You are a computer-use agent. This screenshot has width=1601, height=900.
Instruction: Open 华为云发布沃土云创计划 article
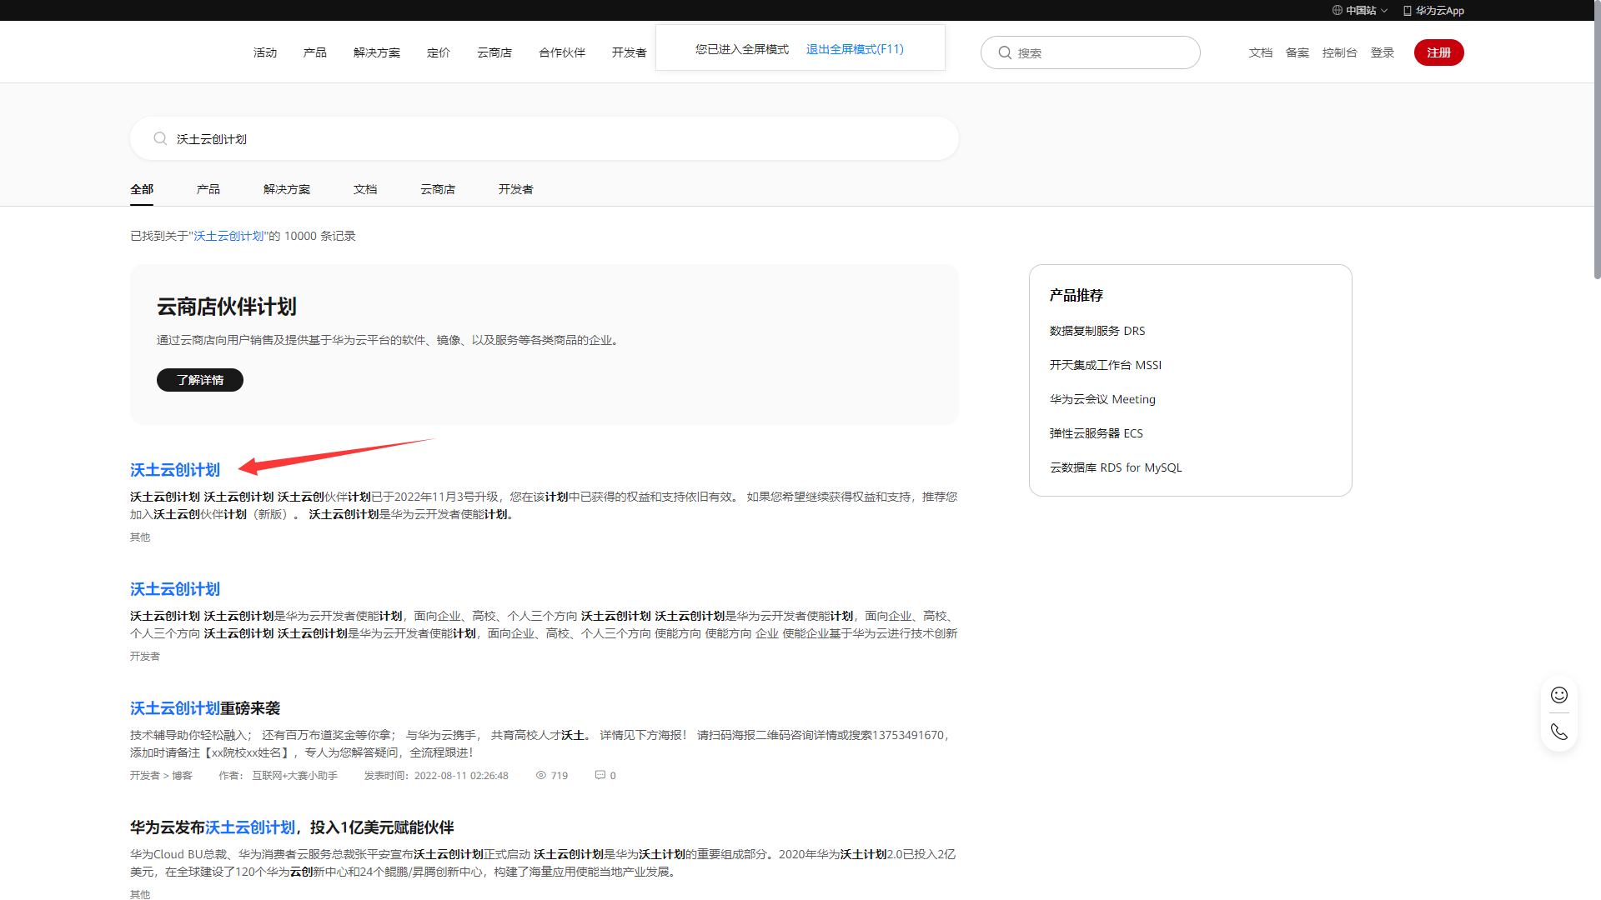[x=292, y=827]
